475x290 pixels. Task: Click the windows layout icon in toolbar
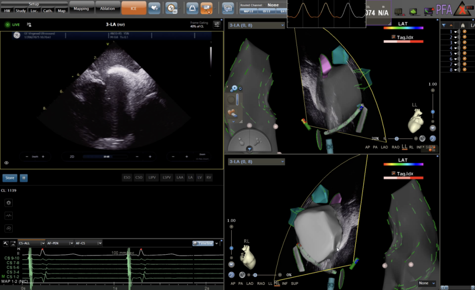[x=227, y=8]
